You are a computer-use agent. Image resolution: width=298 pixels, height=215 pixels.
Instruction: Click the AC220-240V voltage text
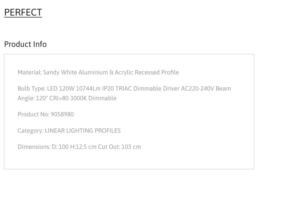[198, 89]
